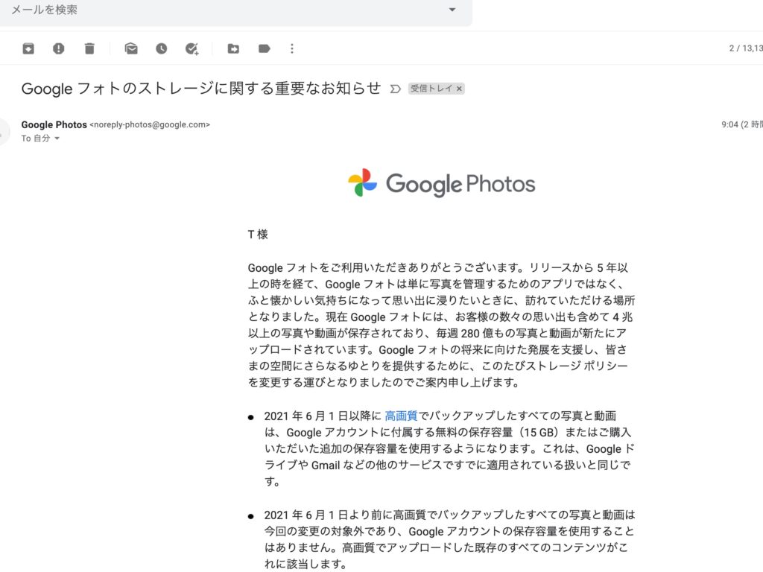Screen dimensions: 763x572
Task: Open the 高画質 link in the email body
Action: pos(401,416)
